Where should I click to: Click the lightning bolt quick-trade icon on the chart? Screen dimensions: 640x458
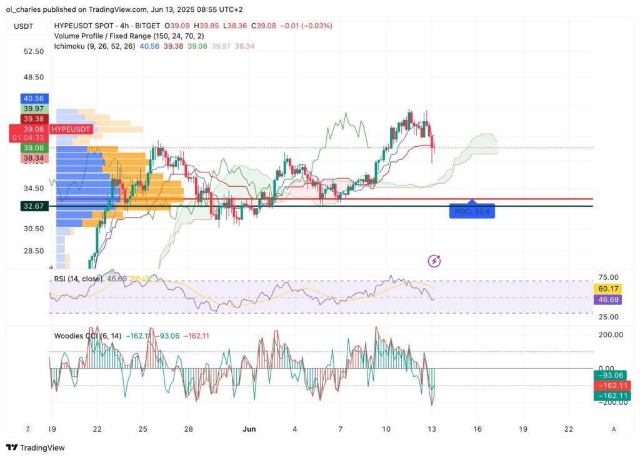point(434,261)
